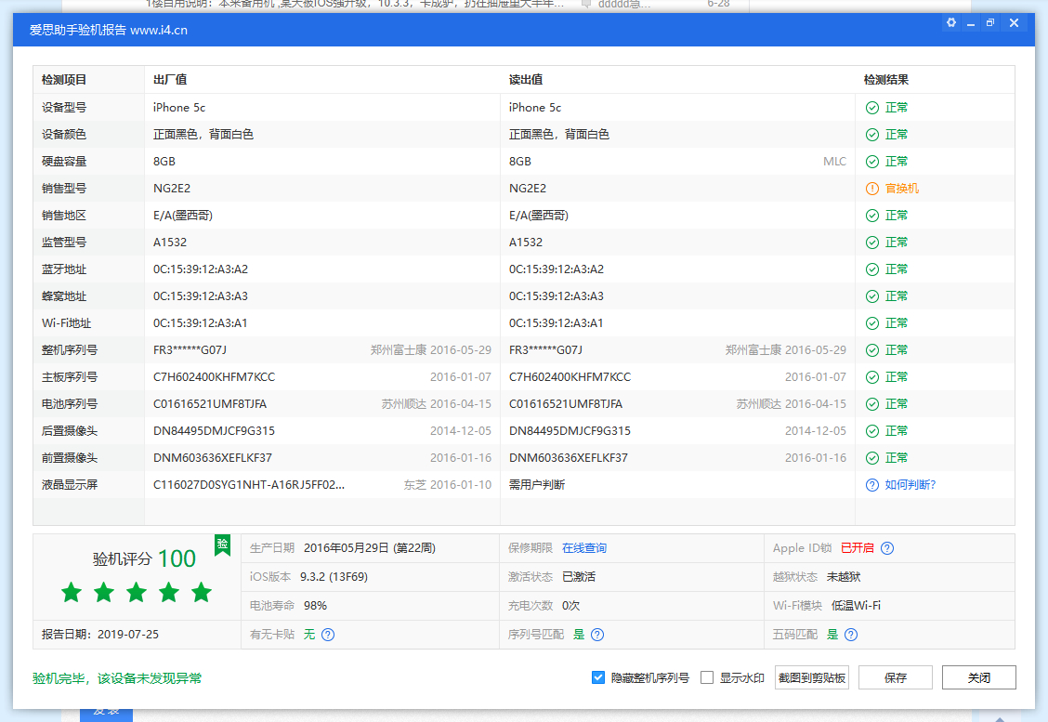This screenshot has width=1048, height=722.
Task: Click the 验机完毕,该设备未发现异常 status message
Action: click(x=117, y=678)
